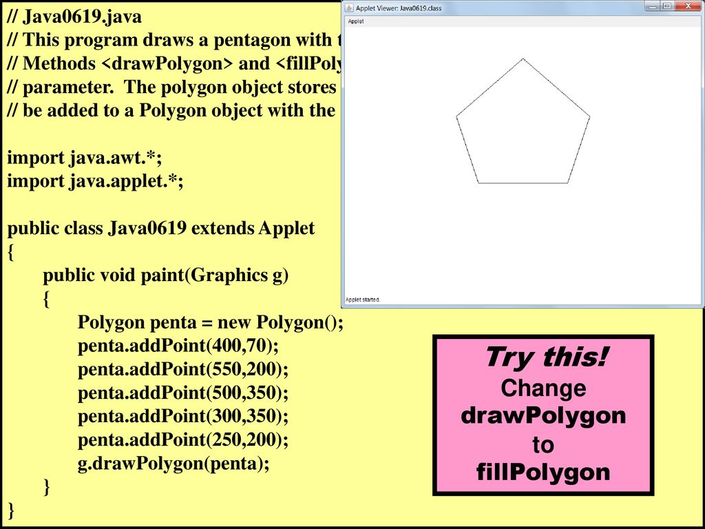The image size is (705, 529).
Task: Click the 'Applet Viewer: Java0619.class' title text
Action: click(399, 8)
